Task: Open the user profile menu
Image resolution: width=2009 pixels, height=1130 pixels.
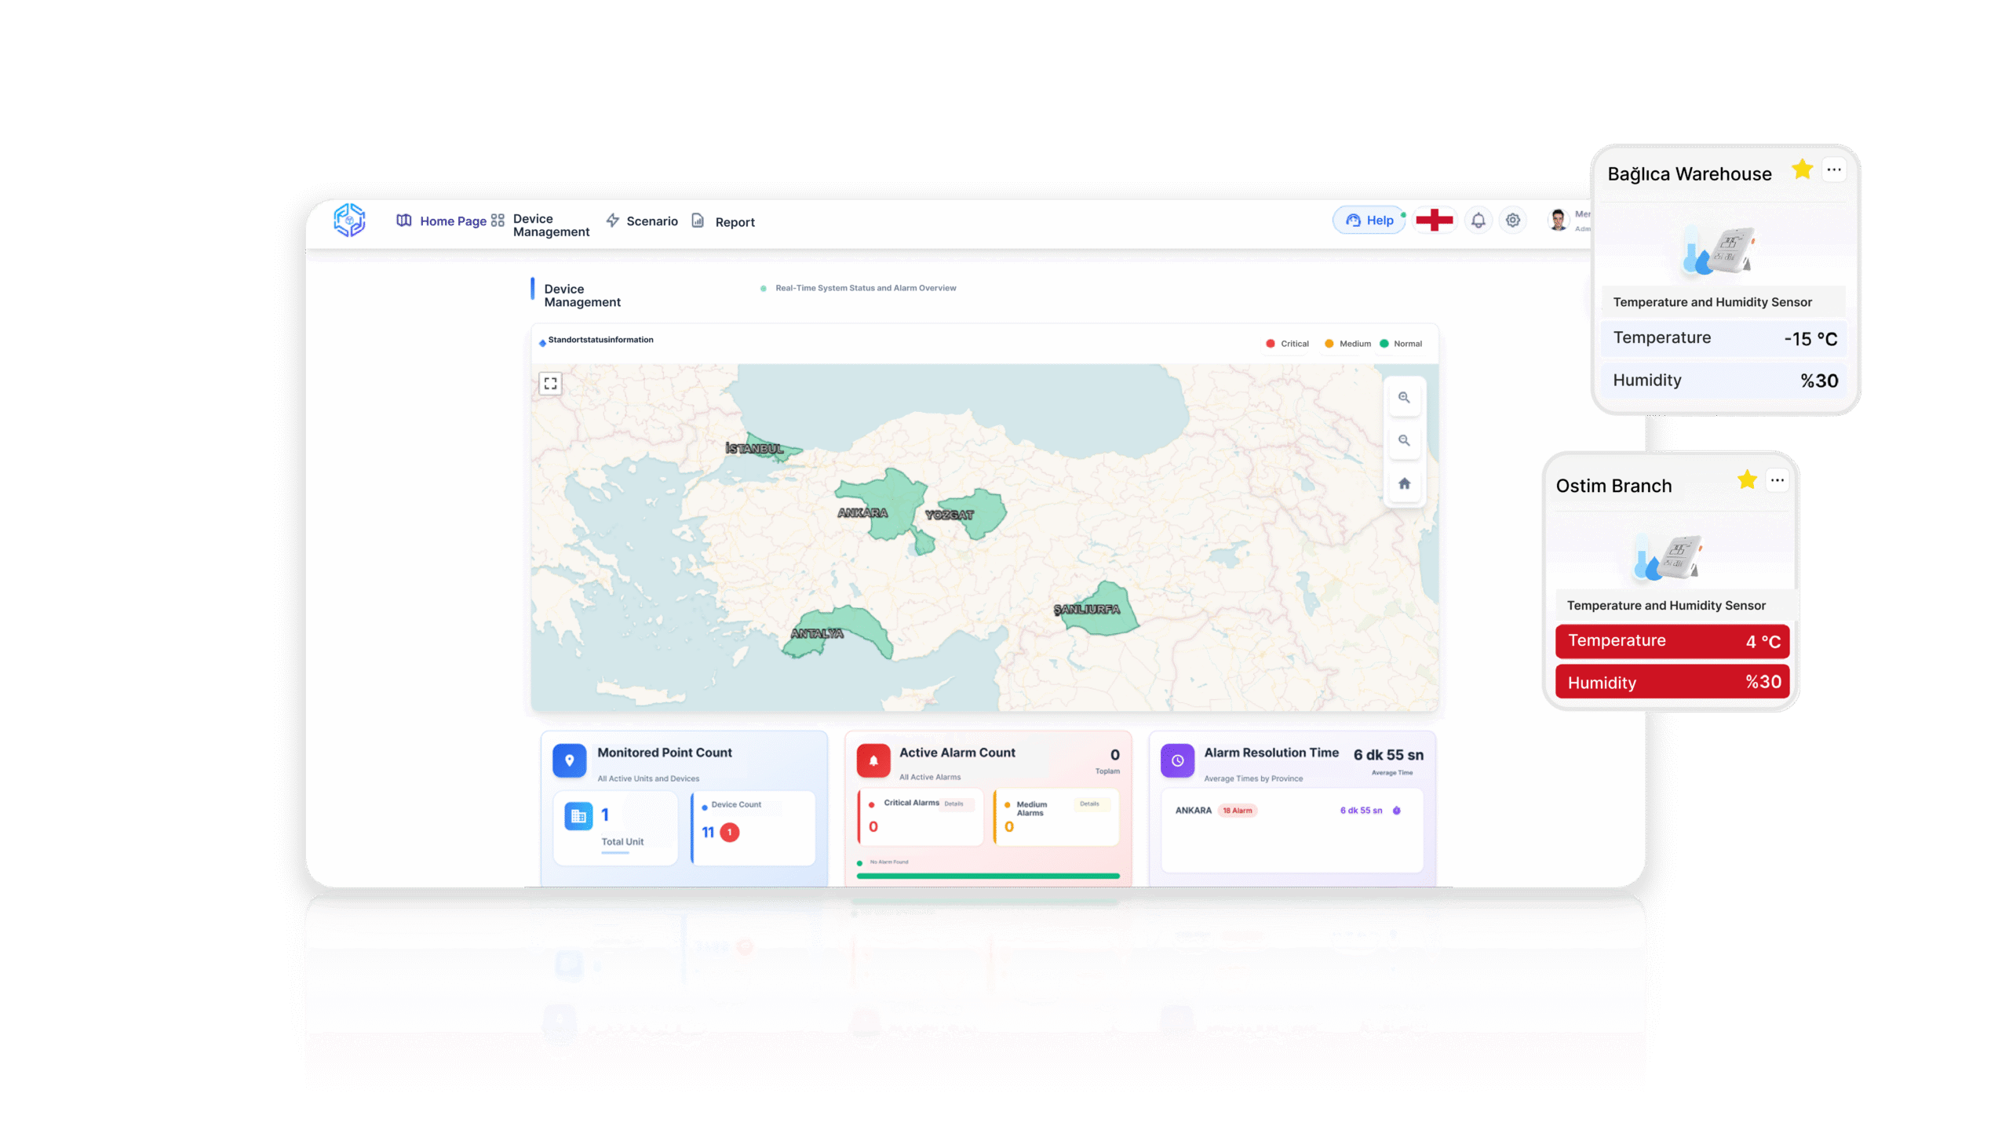Action: (1559, 221)
